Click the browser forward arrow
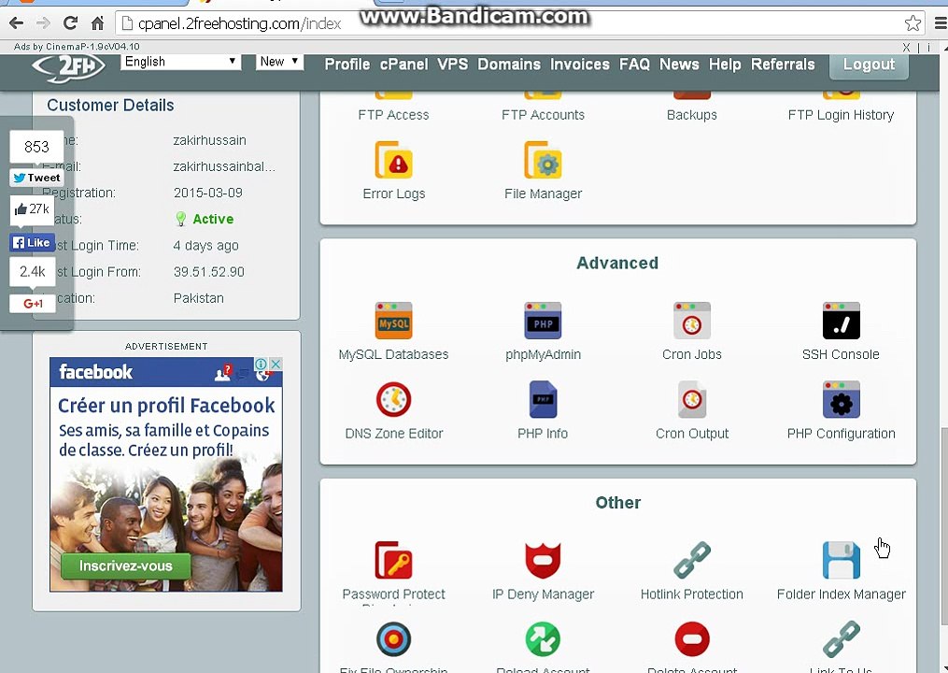 tap(43, 23)
